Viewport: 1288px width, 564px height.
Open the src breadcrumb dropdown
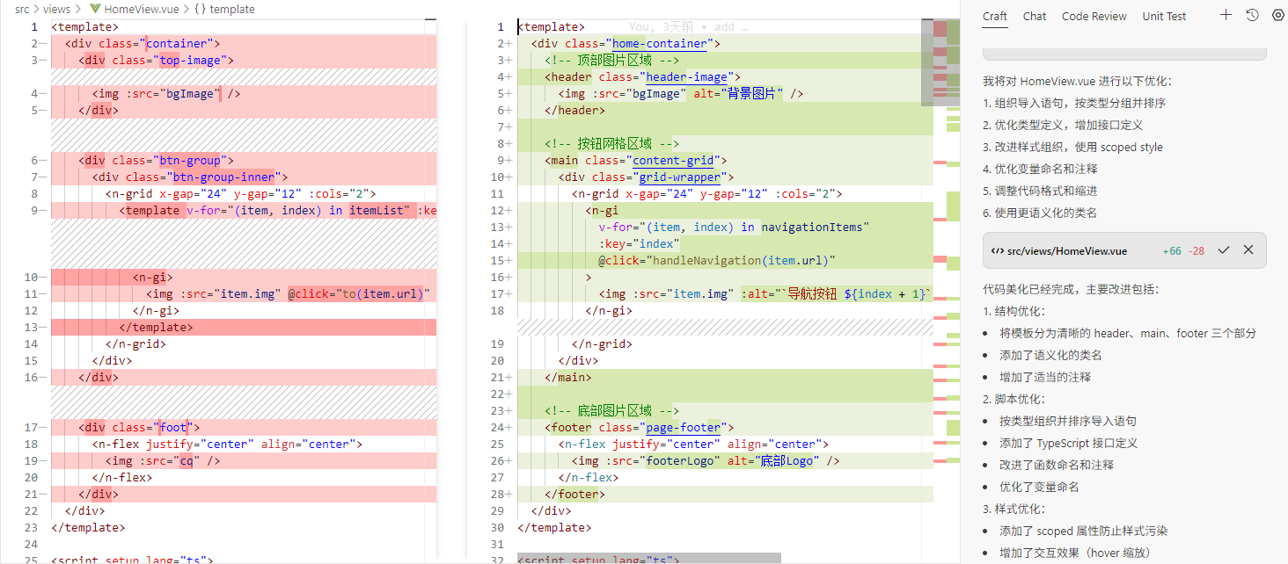[22, 9]
